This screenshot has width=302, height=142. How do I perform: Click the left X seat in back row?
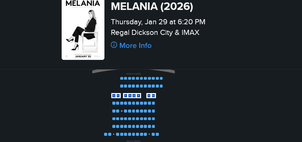pos(114,134)
